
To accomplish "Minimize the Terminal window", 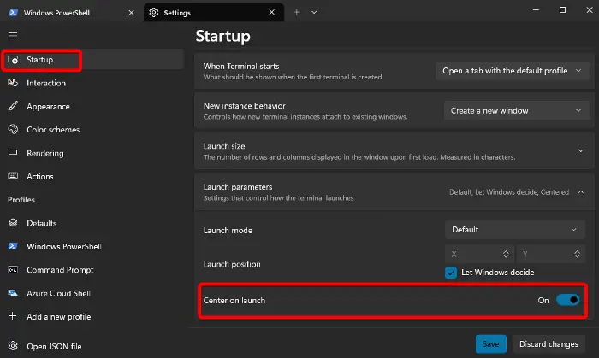I will coord(536,10).
